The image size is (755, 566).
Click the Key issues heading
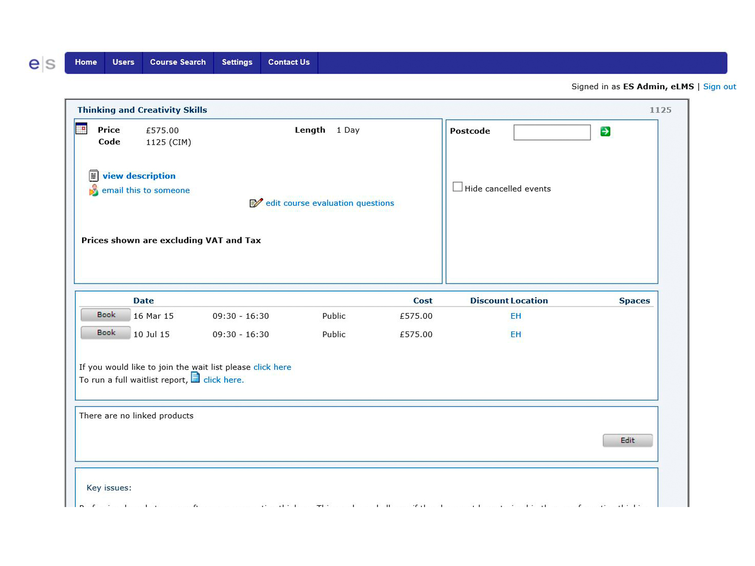109,488
